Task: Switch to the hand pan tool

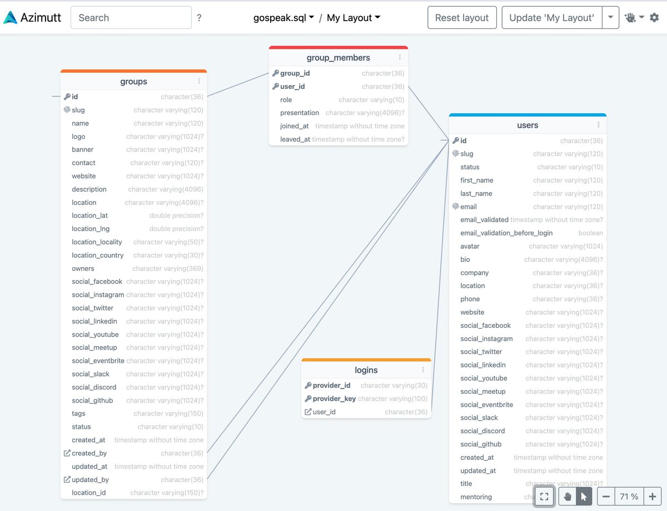Action: tap(566, 497)
